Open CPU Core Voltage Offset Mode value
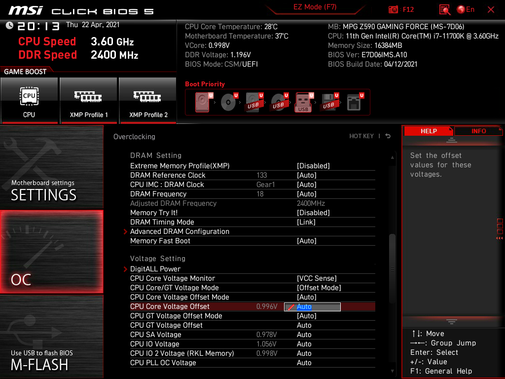This screenshot has width=505, height=379. (307, 297)
